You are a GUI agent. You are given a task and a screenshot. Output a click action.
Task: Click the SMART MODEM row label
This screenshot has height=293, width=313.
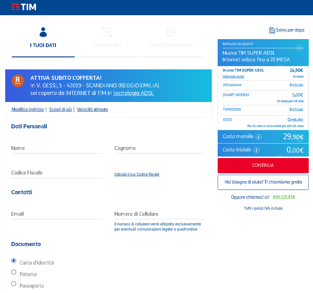pos(236,95)
